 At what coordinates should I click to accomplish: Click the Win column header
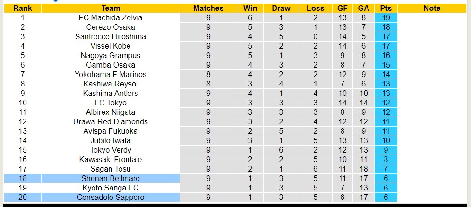click(250, 8)
